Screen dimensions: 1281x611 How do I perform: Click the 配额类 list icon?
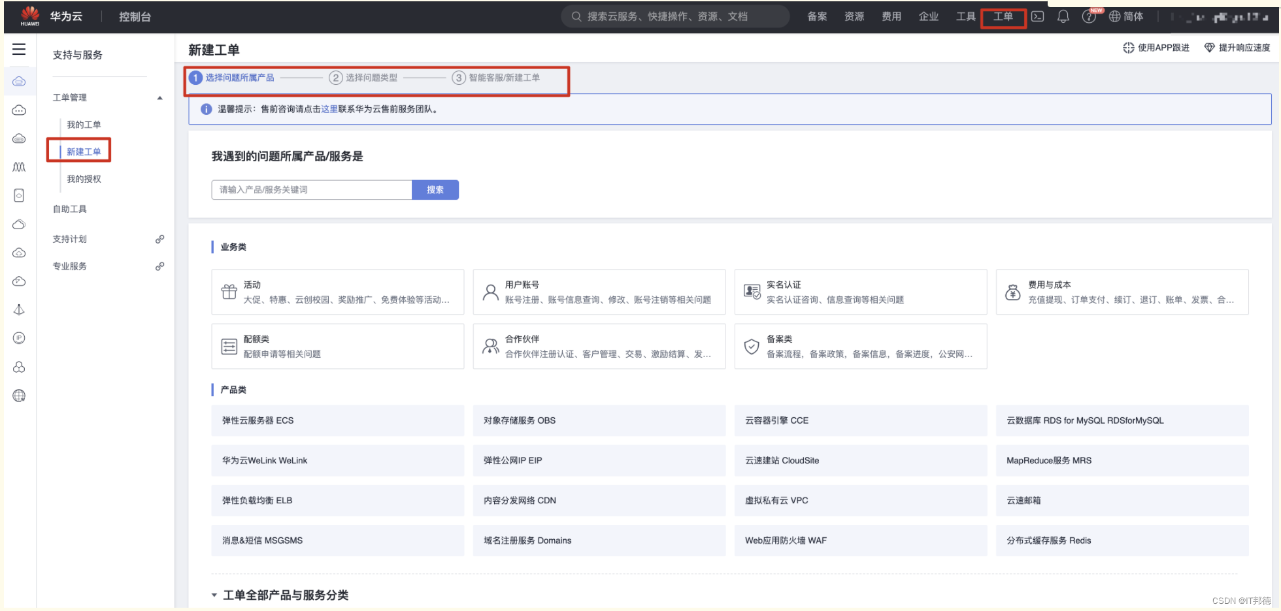click(x=229, y=346)
